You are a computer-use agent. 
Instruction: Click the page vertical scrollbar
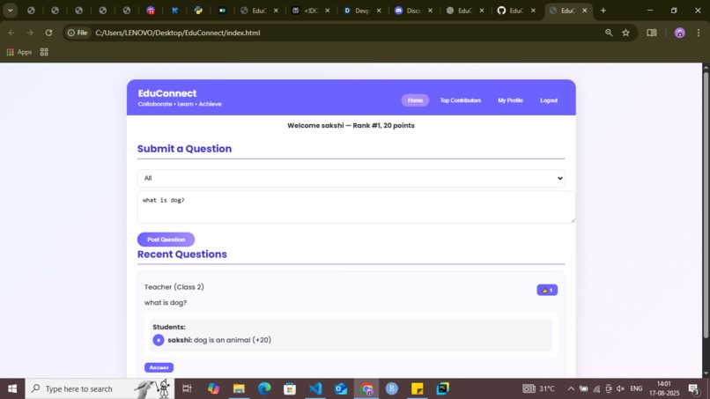point(706,203)
